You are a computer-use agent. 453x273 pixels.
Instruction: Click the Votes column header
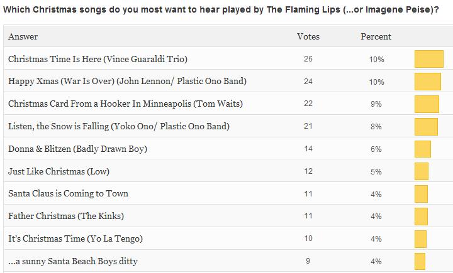[308, 37]
